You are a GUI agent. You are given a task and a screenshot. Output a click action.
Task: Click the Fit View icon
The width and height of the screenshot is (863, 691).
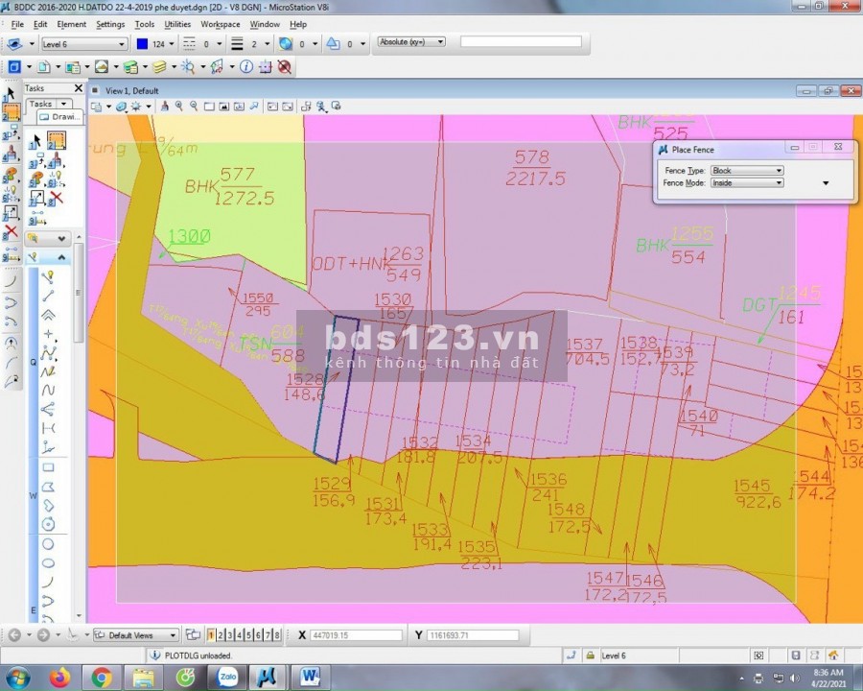(x=224, y=107)
